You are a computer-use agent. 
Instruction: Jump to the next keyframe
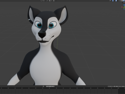52,86
